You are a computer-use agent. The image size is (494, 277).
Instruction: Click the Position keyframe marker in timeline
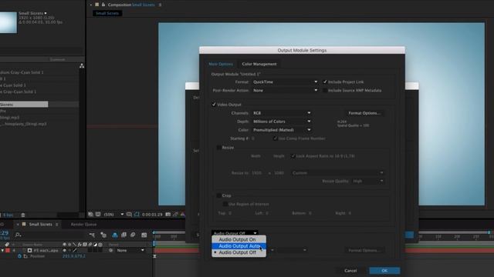tap(154, 256)
